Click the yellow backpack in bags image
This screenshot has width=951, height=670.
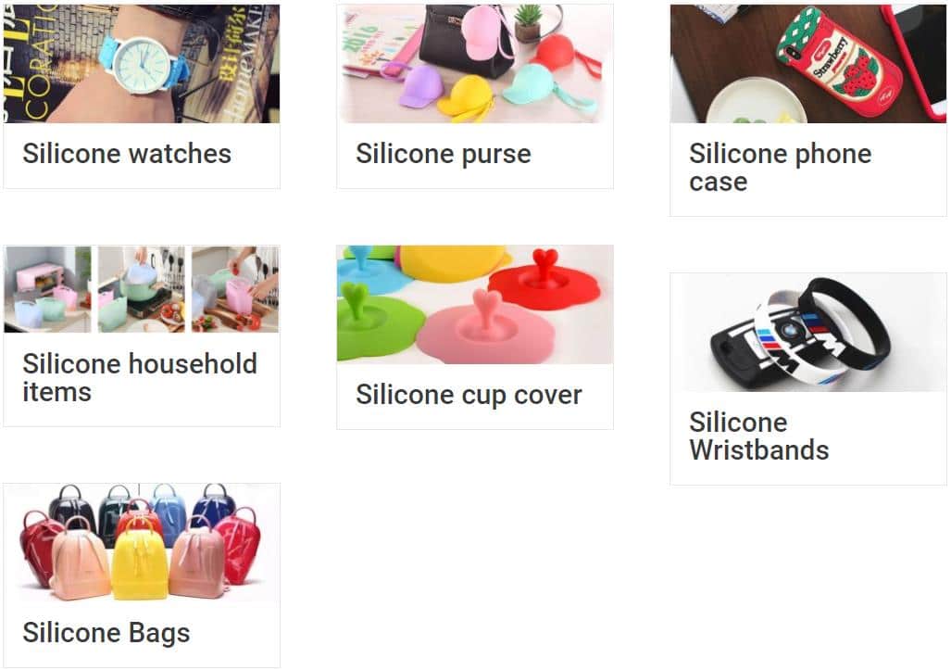click(141, 564)
